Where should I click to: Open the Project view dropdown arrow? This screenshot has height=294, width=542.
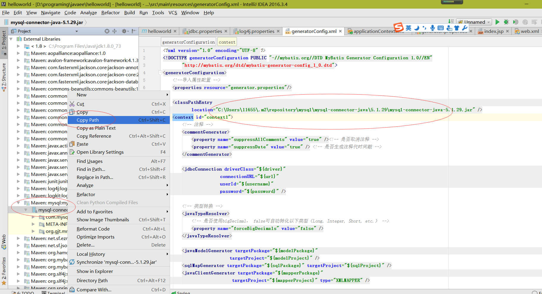click(77, 31)
